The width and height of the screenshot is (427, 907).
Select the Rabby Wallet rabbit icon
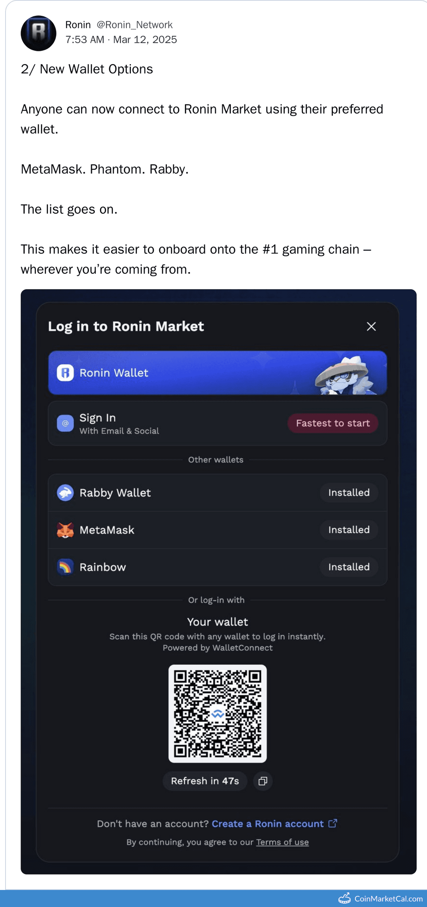click(66, 493)
